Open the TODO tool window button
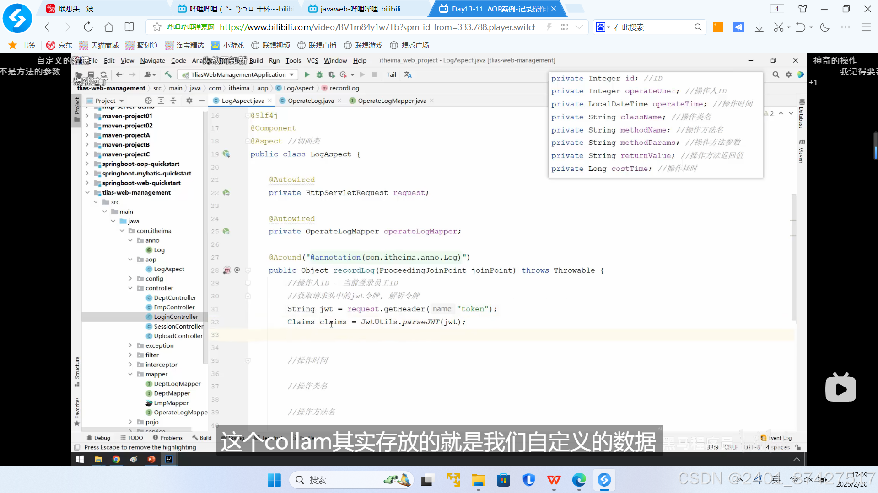Screen dimensions: 878x493 coord(132,438)
